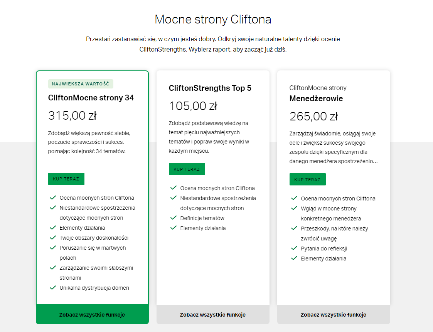Click checkmark beside 'Definicje tematów'
The image size is (433, 332).
pyautogui.click(x=174, y=218)
